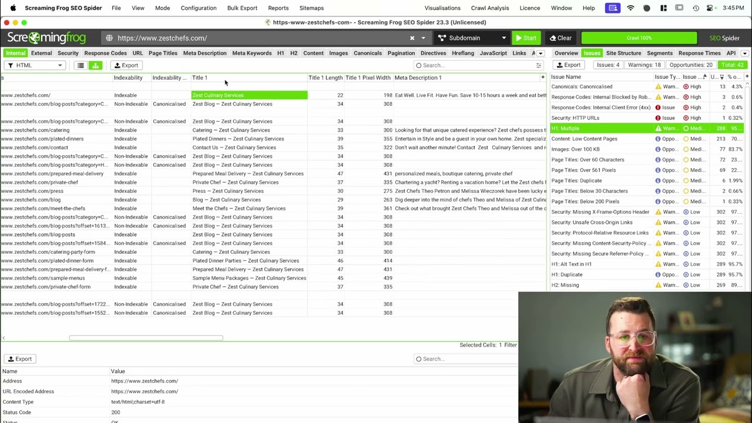Select the www.zestchefs.com/private-chef row

273,182
